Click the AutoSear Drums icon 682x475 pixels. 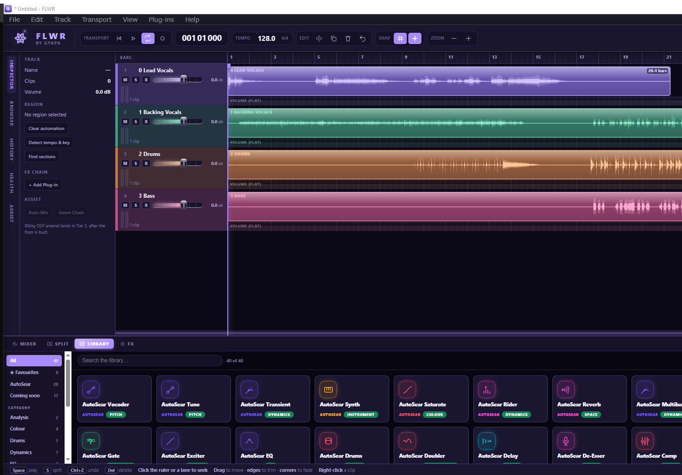point(328,441)
